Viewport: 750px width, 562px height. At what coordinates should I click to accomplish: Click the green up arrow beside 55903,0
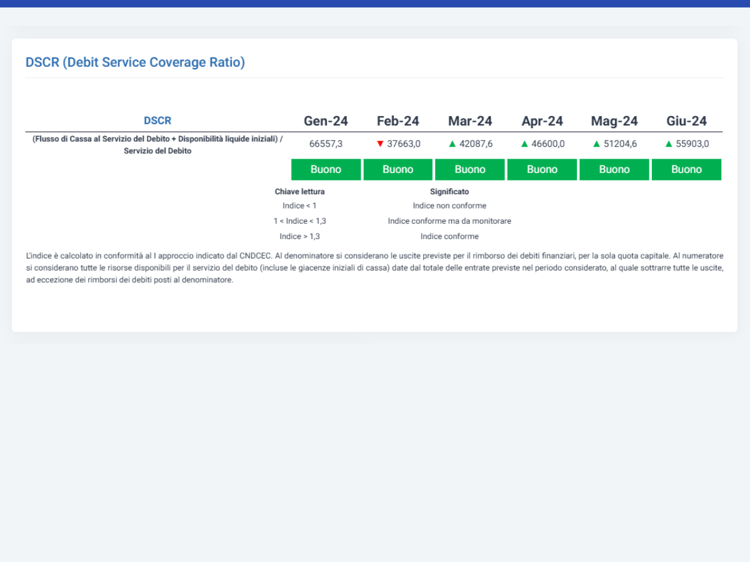[x=669, y=144]
